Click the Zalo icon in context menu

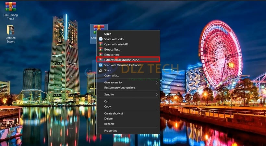click(x=101, y=39)
